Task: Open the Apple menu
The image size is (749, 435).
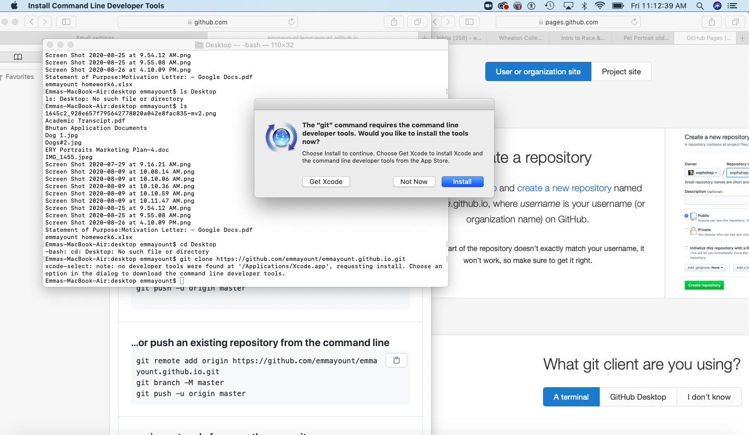Action: click(x=14, y=6)
